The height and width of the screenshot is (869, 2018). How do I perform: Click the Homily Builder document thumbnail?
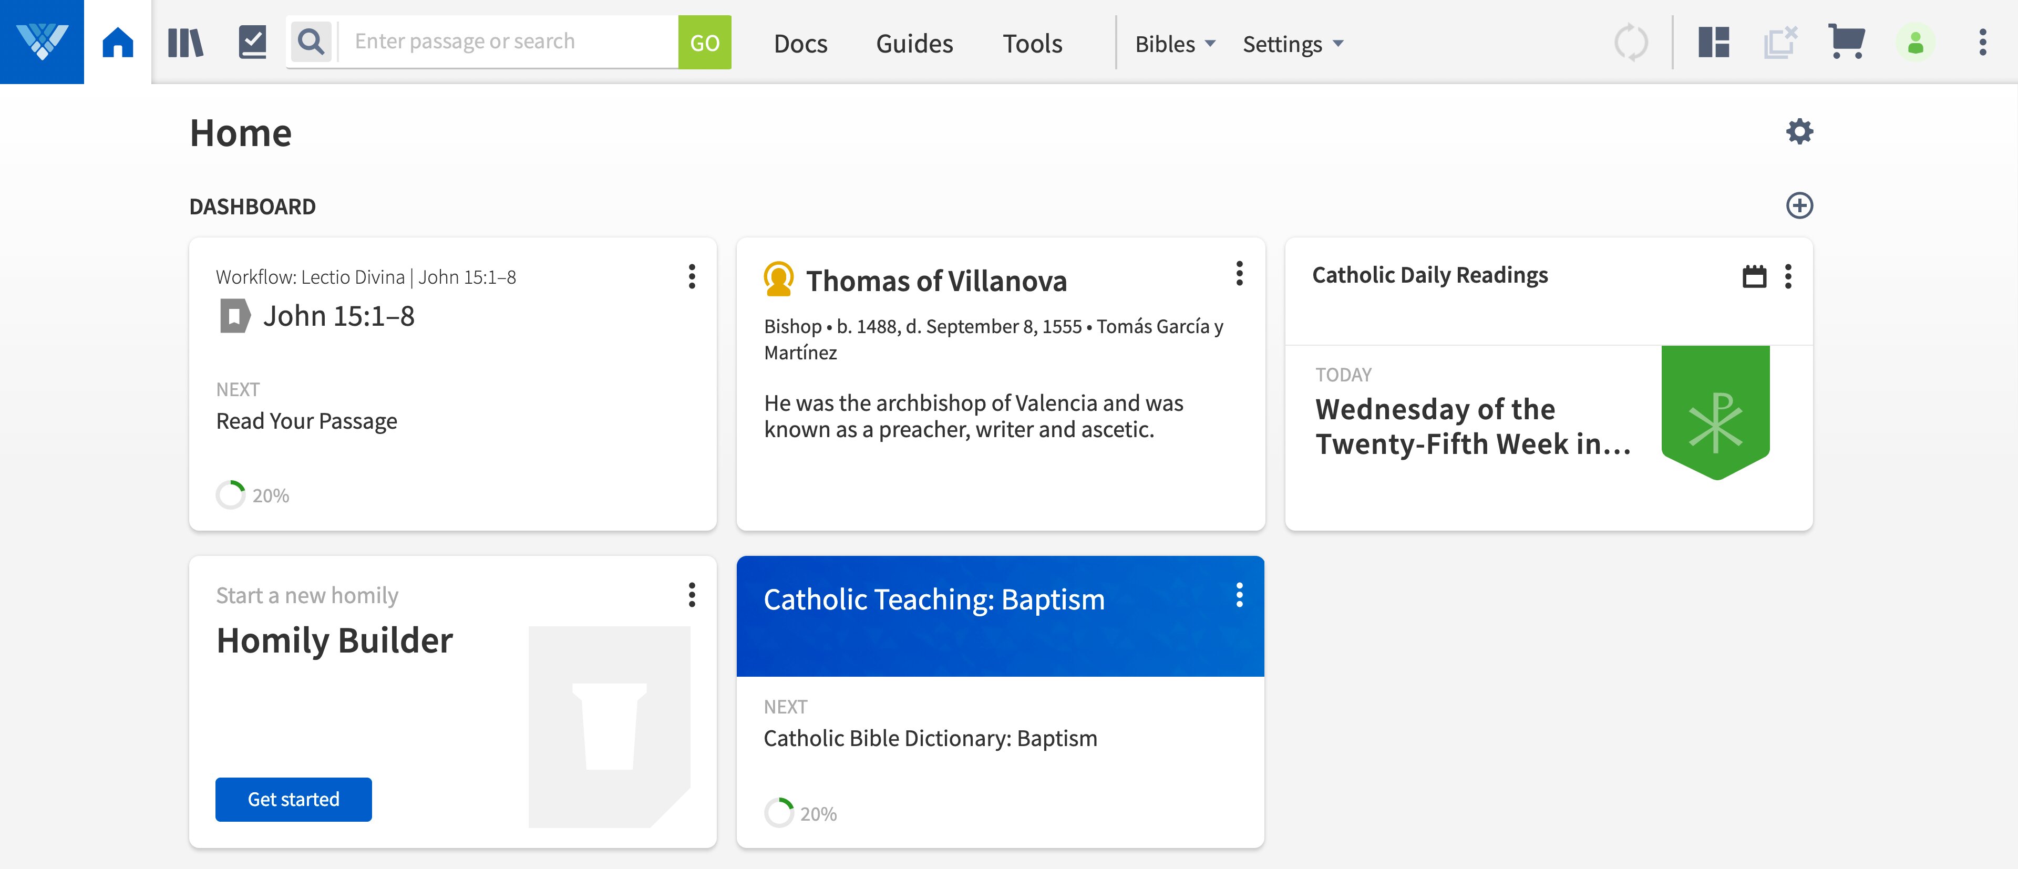pos(610,726)
